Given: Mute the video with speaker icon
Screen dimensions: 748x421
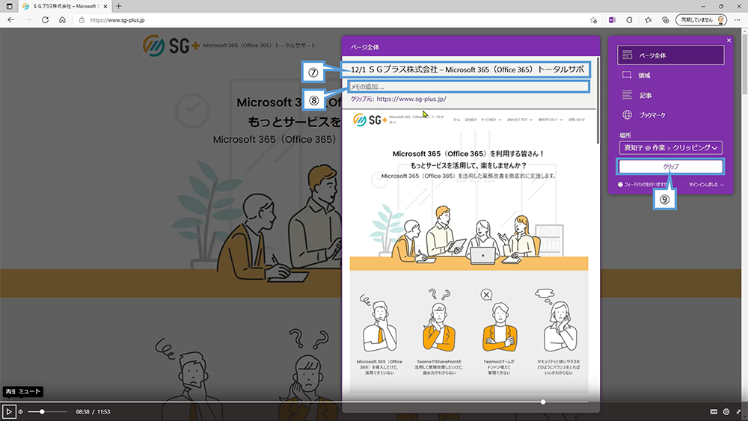Looking at the screenshot, I should click(x=20, y=411).
